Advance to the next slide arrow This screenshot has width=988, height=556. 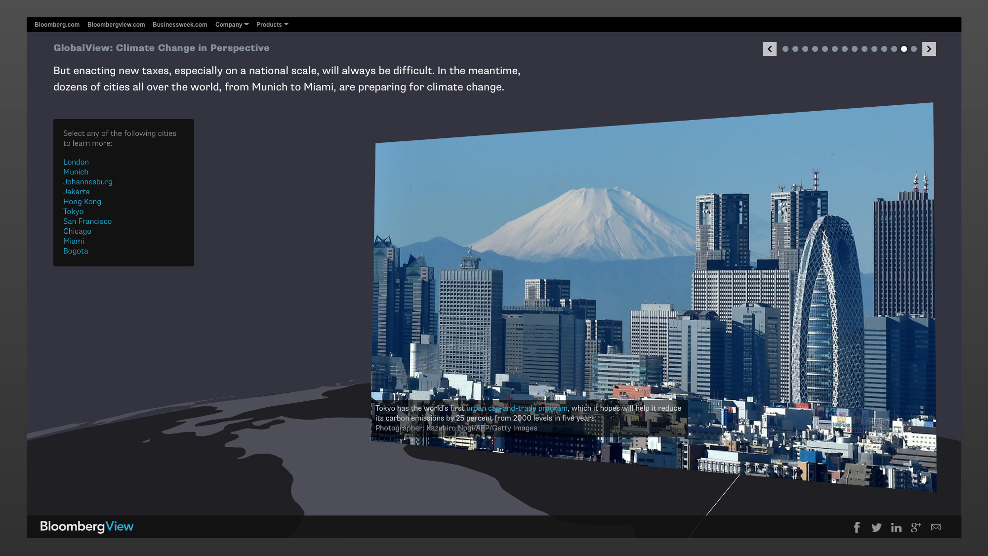pyautogui.click(x=929, y=49)
